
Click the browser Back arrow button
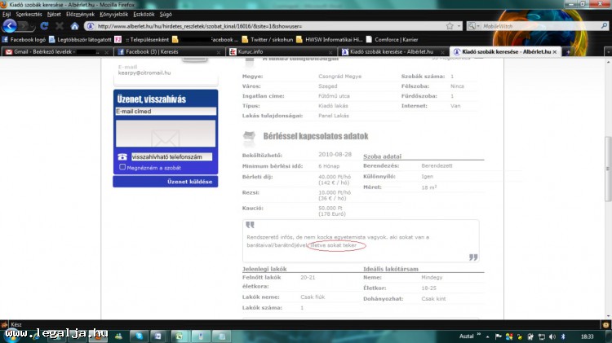point(9,26)
